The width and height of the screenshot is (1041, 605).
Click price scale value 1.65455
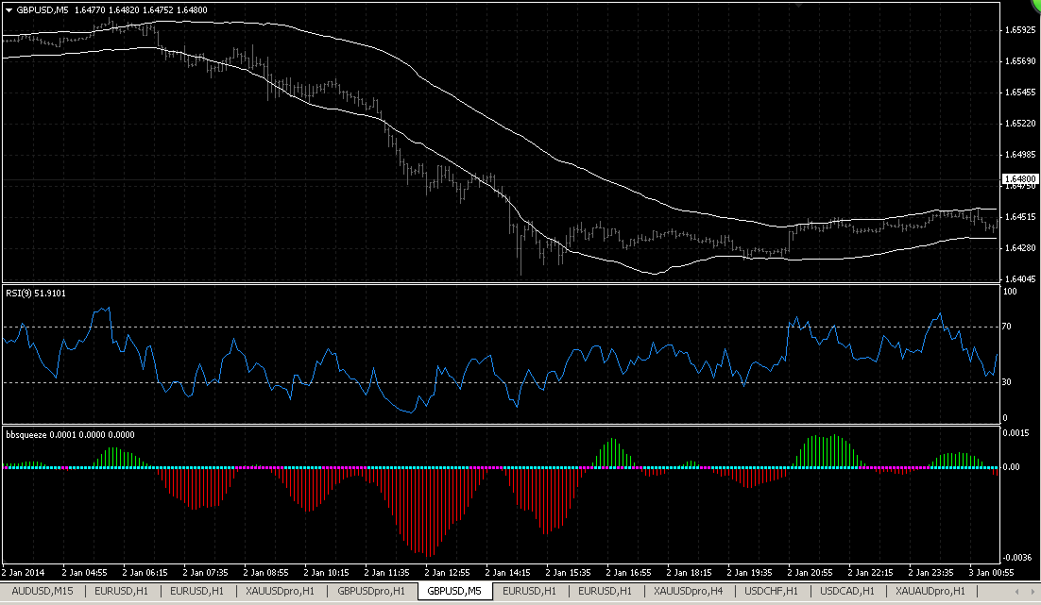(1020, 92)
